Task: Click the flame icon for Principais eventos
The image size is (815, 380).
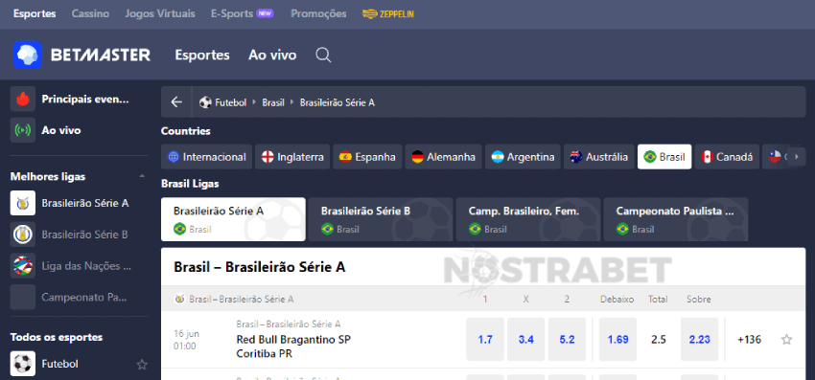Action: (x=23, y=100)
